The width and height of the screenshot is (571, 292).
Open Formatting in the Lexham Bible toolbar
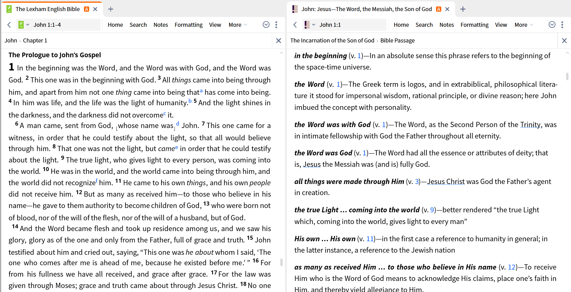pos(188,25)
